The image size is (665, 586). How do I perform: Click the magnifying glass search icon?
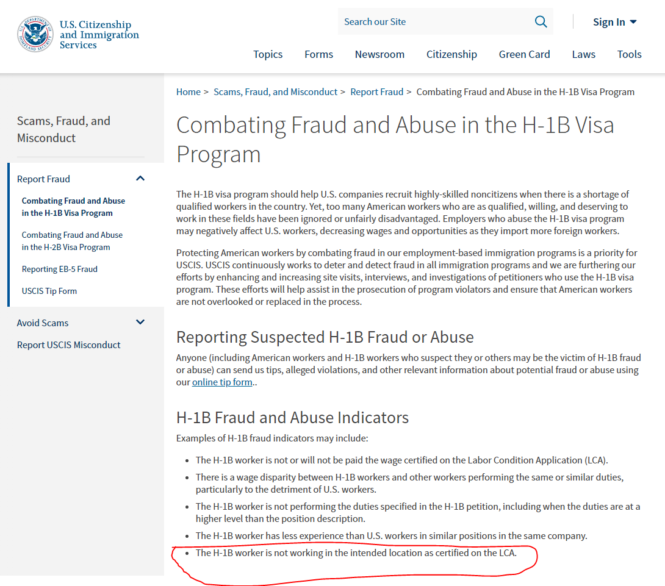541,22
